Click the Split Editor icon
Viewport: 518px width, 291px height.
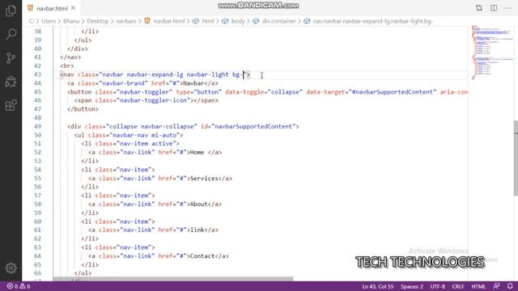pos(494,8)
